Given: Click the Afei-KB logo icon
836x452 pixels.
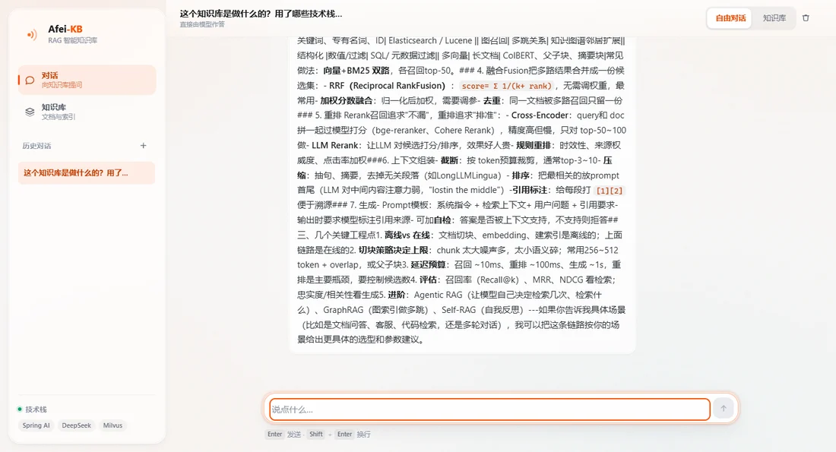Looking at the screenshot, I should click(31, 35).
